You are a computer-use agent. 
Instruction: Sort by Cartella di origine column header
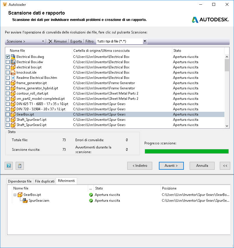pyautogui.click(x=122, y=51)
